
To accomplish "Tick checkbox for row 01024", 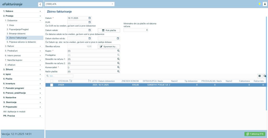I will point(52,85).
